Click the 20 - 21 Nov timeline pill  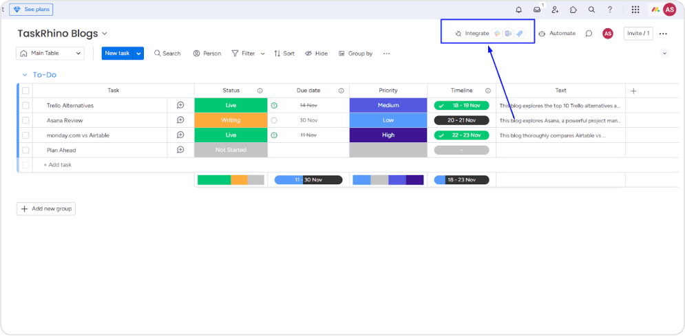[461, 120]
